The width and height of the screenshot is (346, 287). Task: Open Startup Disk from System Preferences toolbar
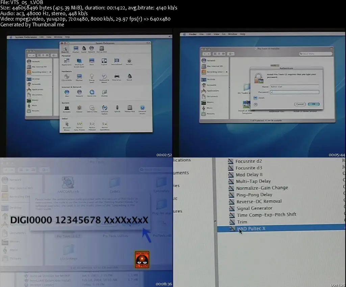pos(101,49)
